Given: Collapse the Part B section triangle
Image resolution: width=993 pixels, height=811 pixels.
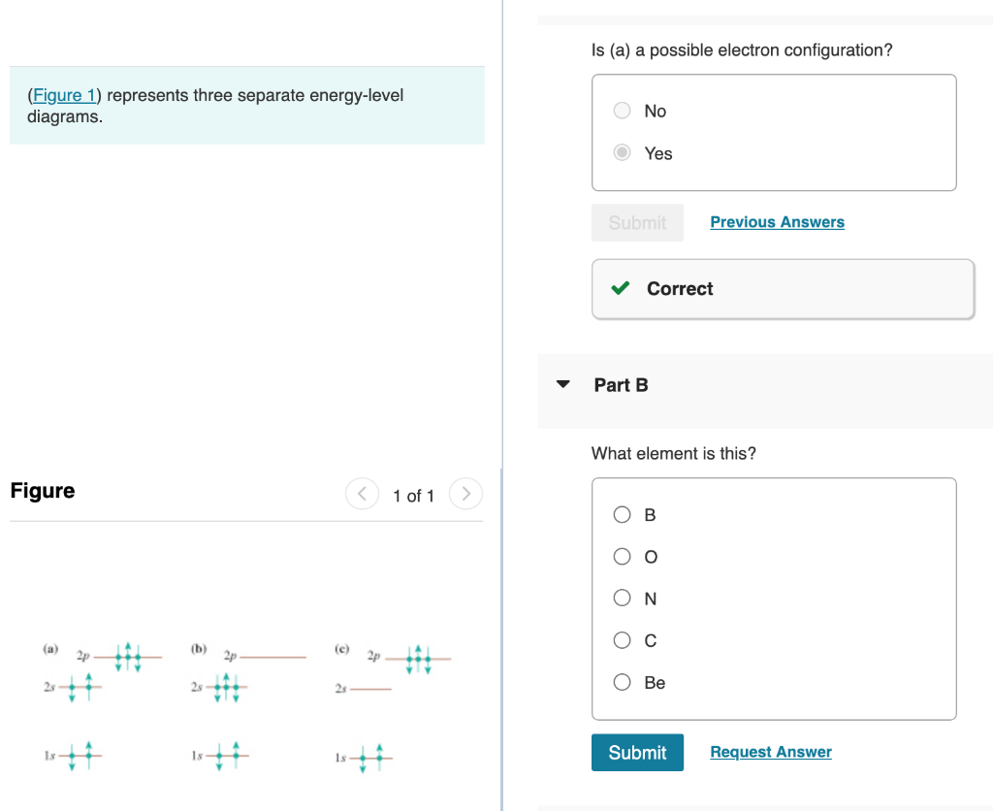Looking at the screenshot, I should [x=563, y=384].
